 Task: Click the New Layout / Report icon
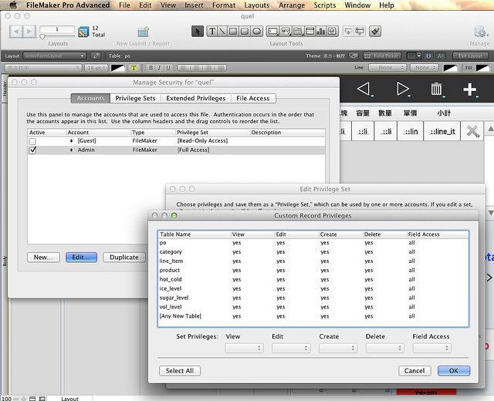[144, 32]
